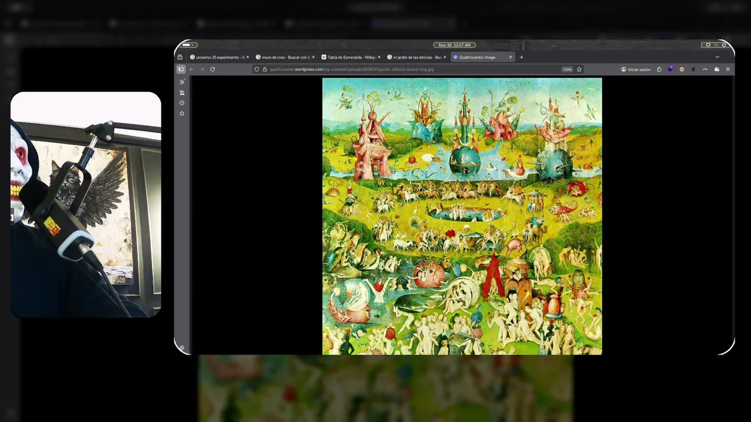
Task: Switch to 'Tabla de Esmeralda' Wikipedia tab
Action: click(x=351, y=57)
